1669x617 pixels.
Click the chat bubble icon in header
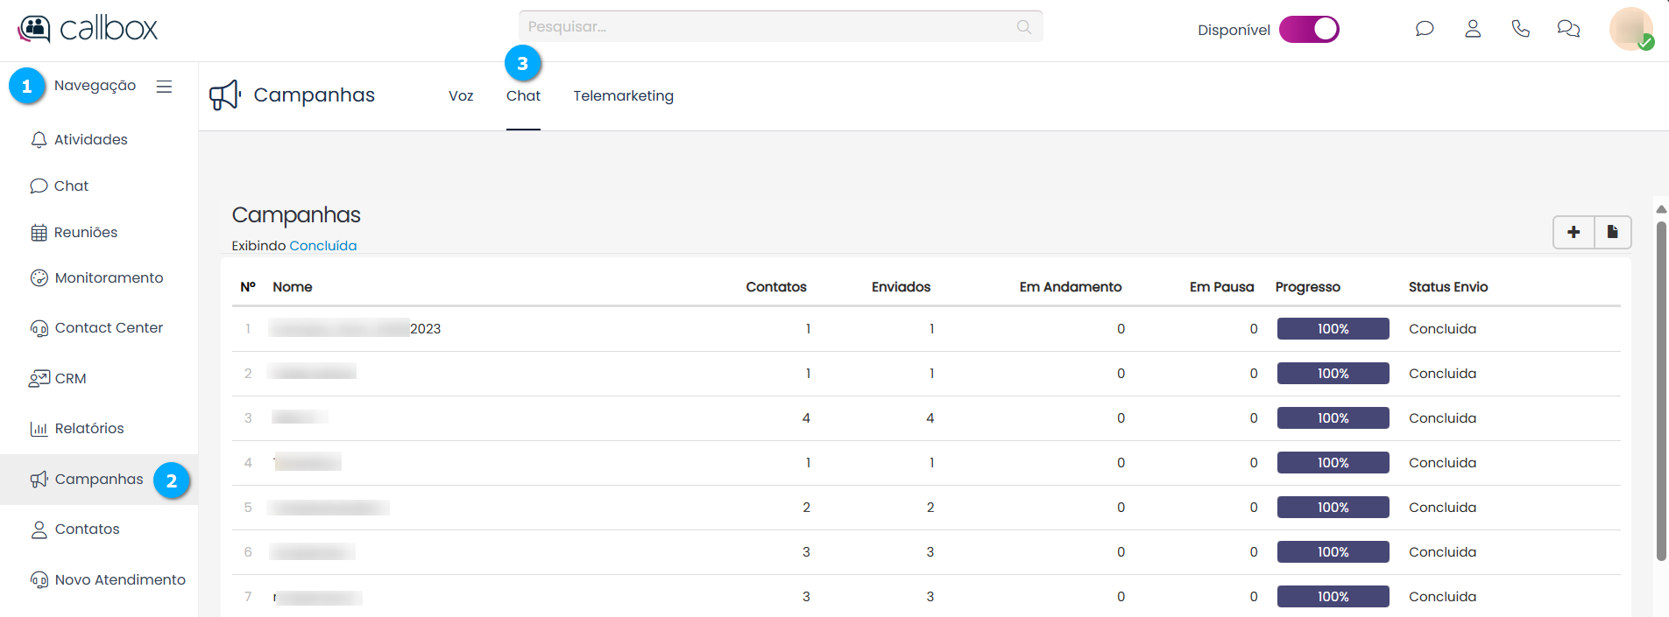(x=1425, y=29)
